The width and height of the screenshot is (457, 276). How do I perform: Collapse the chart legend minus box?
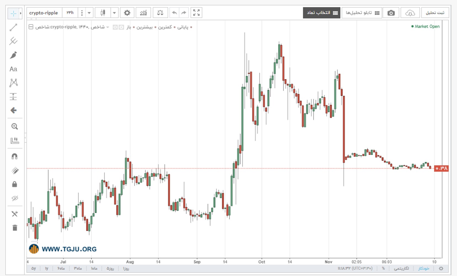coord(31,27)
